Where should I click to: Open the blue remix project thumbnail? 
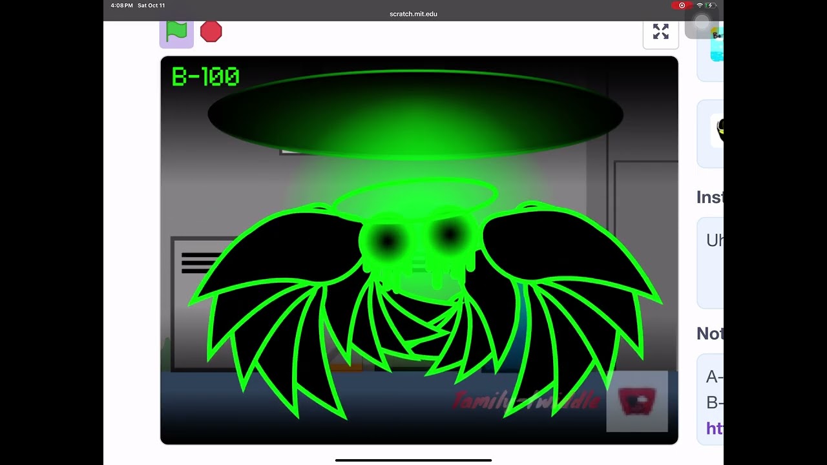tap(717, 45)
